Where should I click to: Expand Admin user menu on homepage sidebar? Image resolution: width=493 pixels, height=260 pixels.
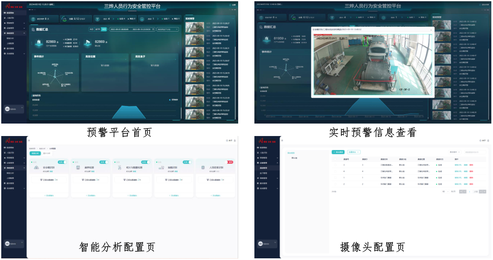pyautogui.click(x=22, y=109)
